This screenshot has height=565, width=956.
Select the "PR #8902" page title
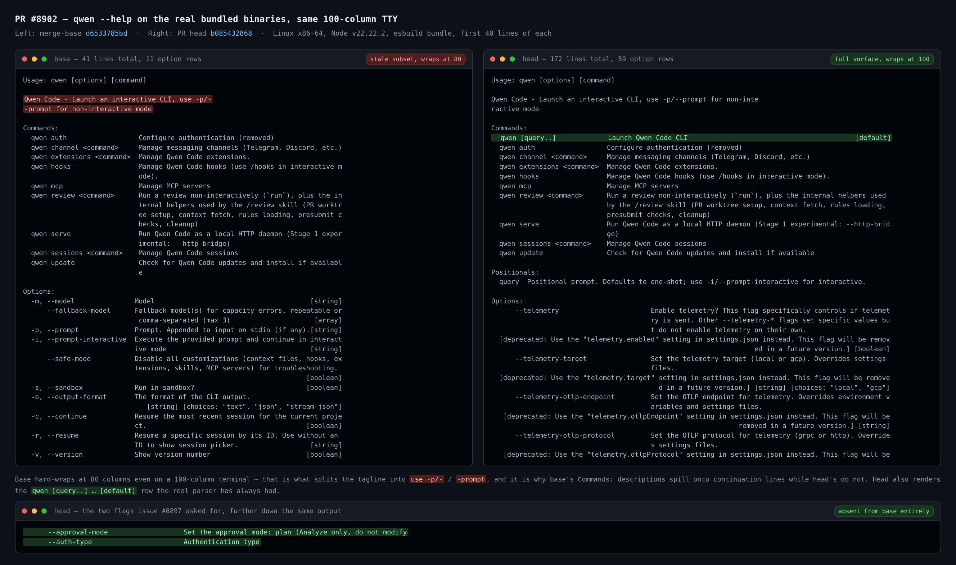(x=206, y=19)
